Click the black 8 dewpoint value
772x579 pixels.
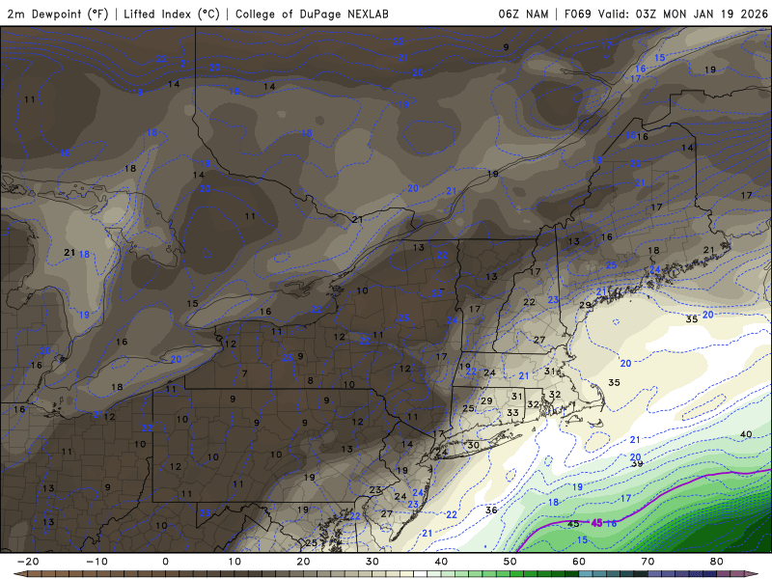(310, 380)
